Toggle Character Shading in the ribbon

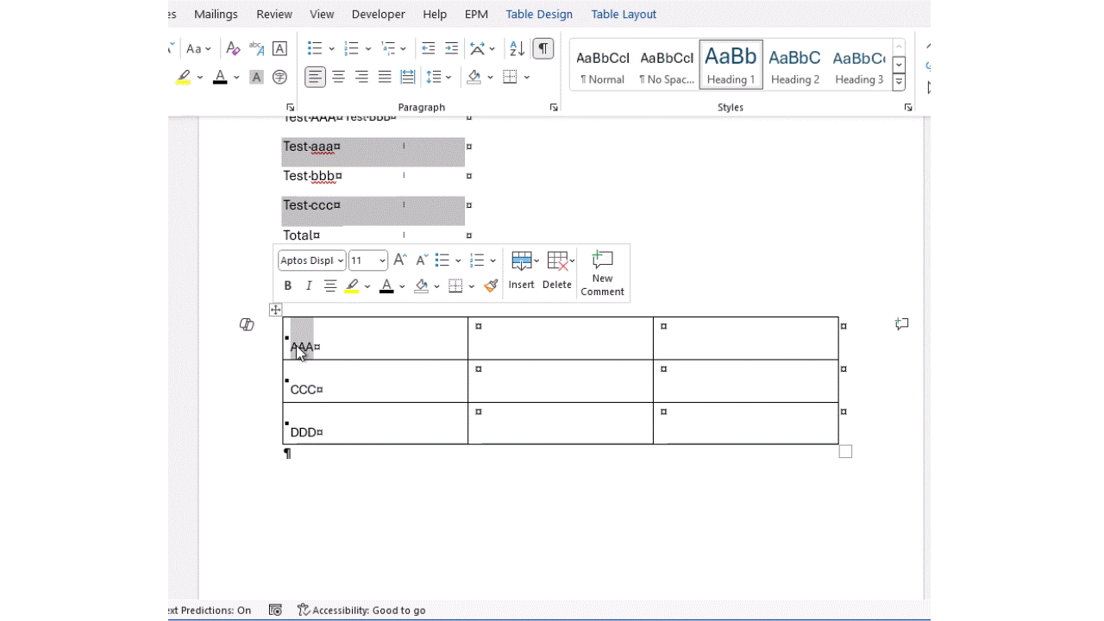pos(256,77)
